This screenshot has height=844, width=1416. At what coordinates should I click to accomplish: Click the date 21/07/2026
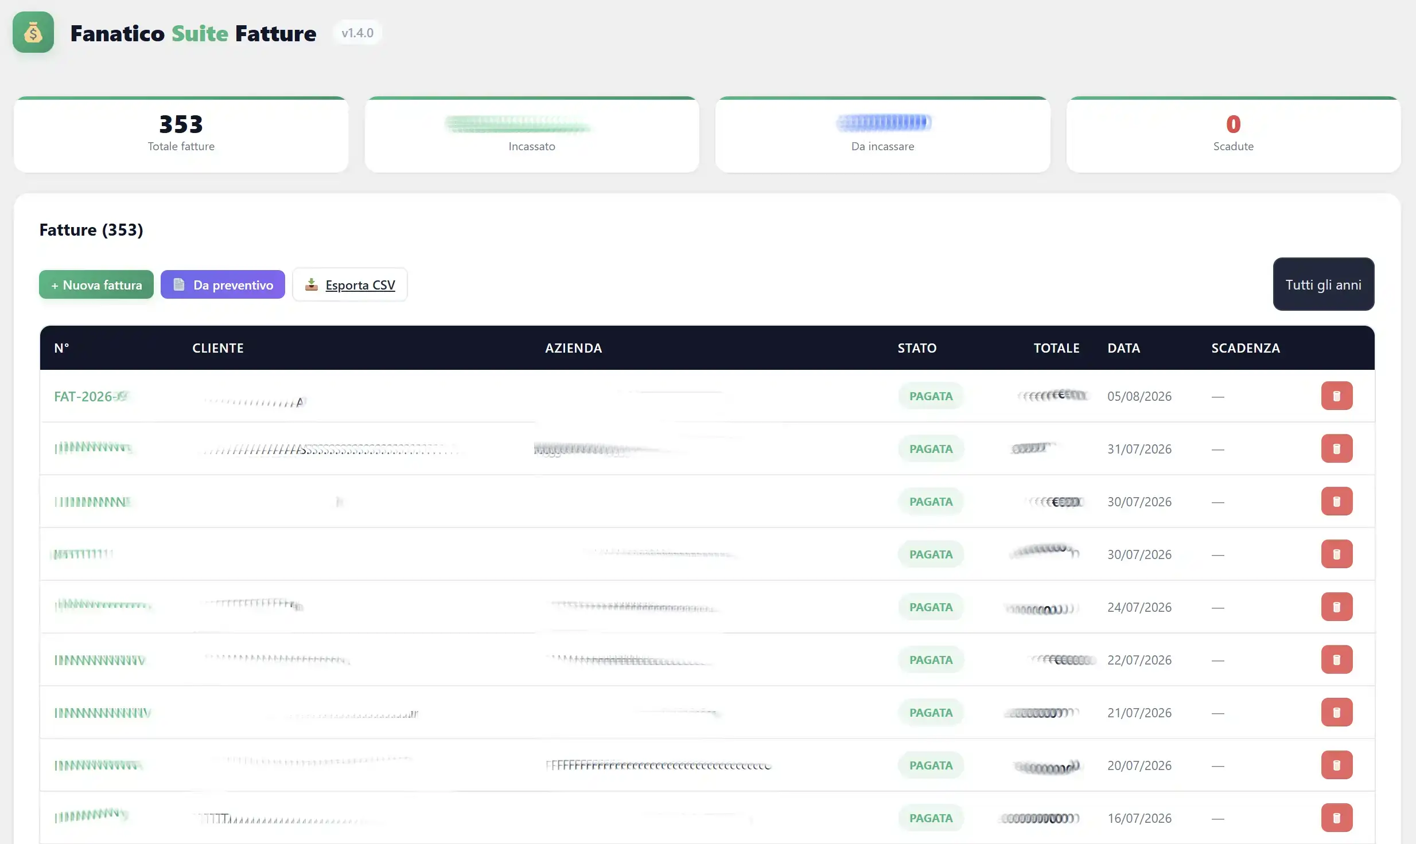coord(1139,713)
